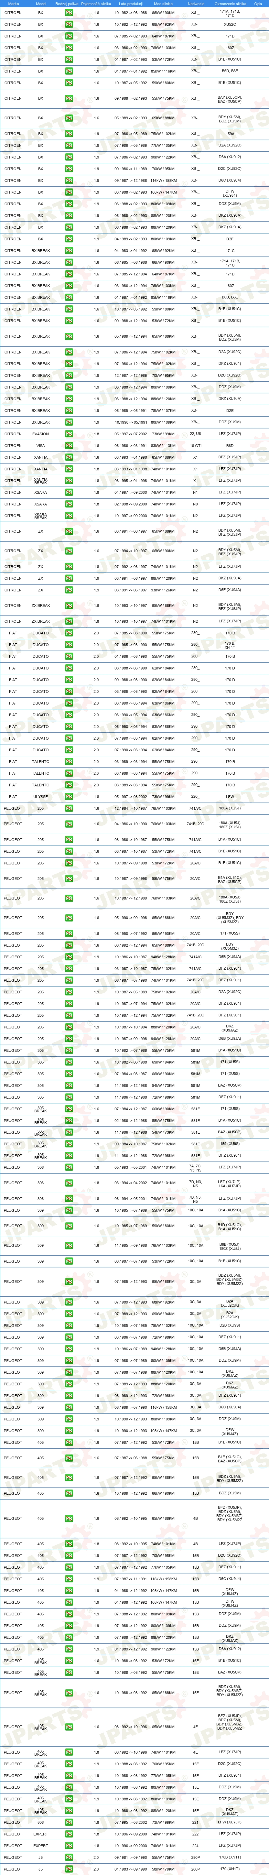Click the 'N0' body cell in the XSARA row
The width and height of the screenshot is (269, 1875).
point(195,504)
